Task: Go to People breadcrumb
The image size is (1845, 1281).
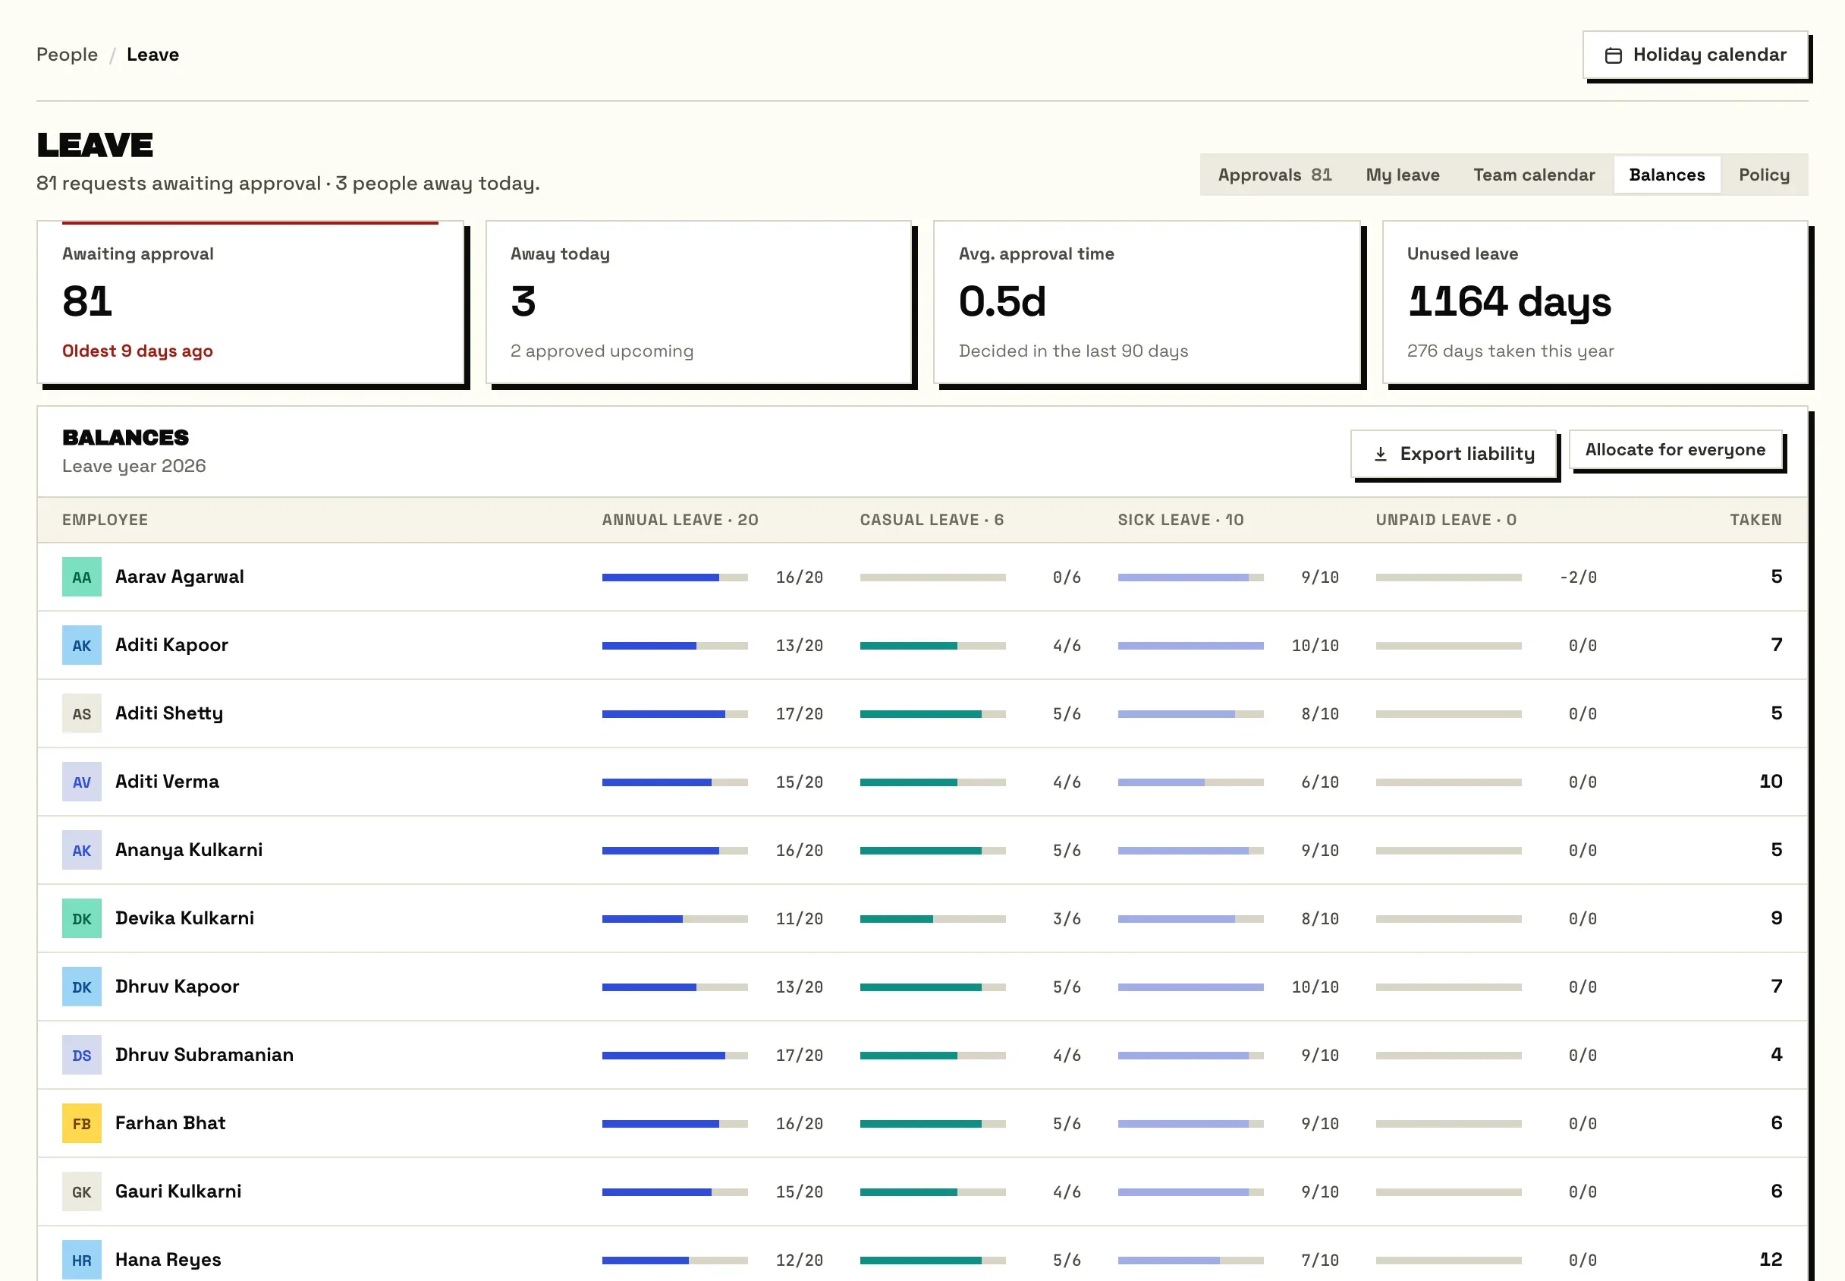Action: point(68,55)
